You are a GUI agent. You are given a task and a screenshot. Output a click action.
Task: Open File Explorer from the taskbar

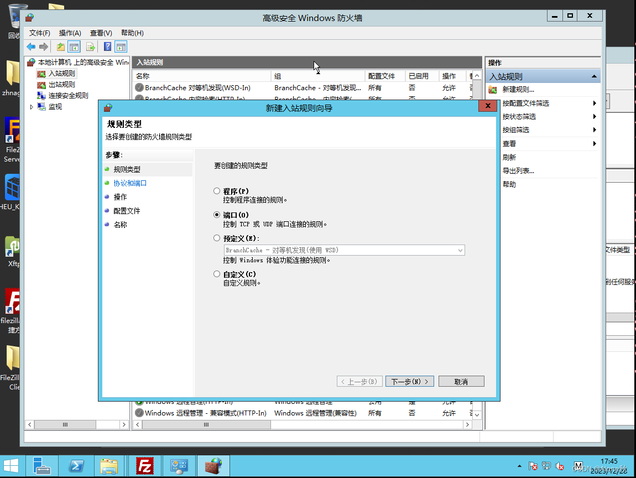[109, 466]
